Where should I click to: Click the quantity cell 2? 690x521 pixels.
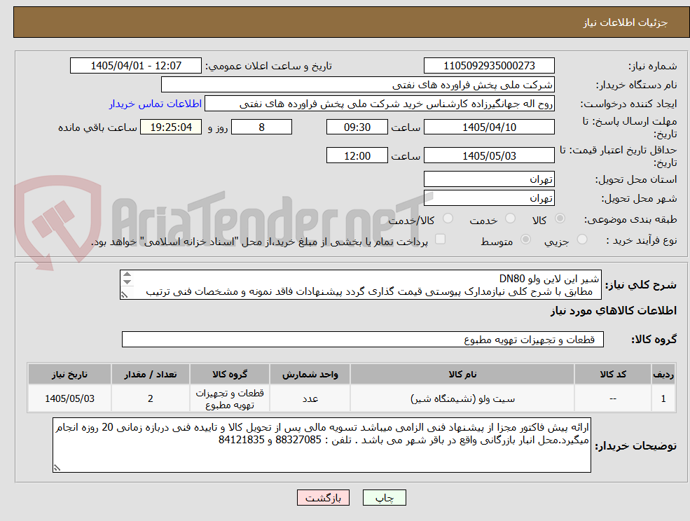(x=150, y=398)
